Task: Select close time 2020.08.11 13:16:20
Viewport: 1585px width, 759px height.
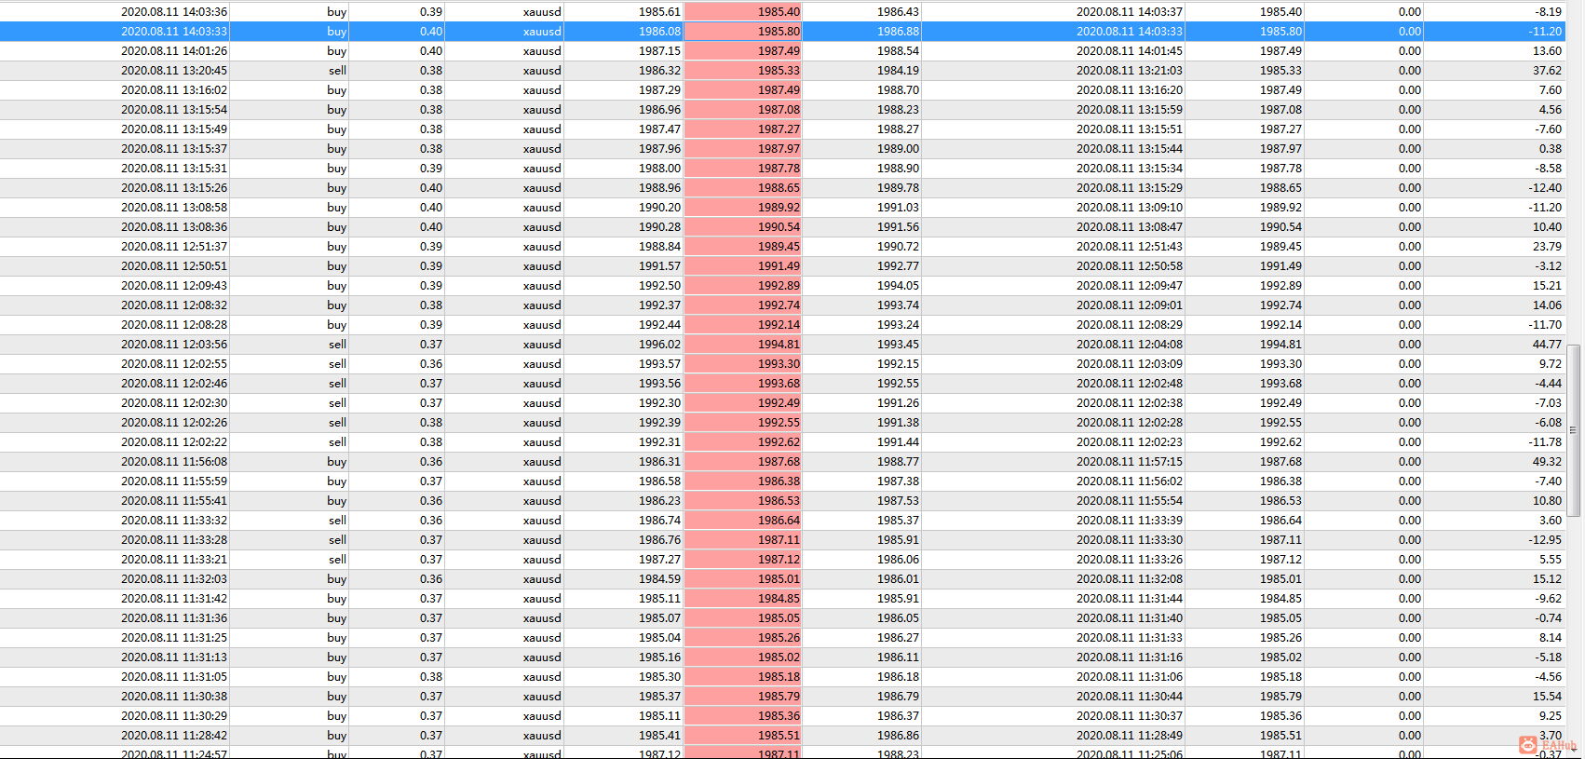Action: tap(1130, 90)
